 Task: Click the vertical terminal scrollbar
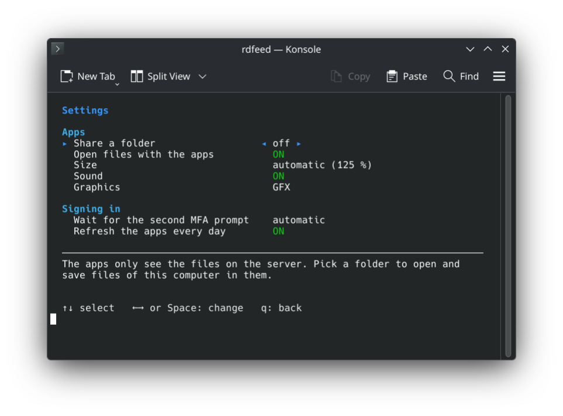click(508, 226)
